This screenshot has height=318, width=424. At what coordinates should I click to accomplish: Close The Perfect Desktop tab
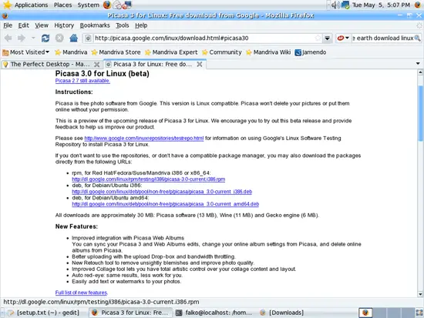[96, 65]
